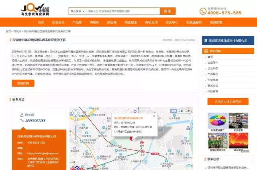Focus the company or product search field
Screen dimensions: 257x170
pyautogui.click(x=123, y=11)
